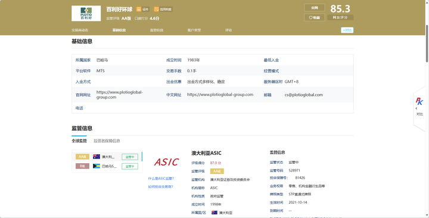Click the page vertical scrollbar
Viewport: 429px width, 218px height.
point(427,43)
